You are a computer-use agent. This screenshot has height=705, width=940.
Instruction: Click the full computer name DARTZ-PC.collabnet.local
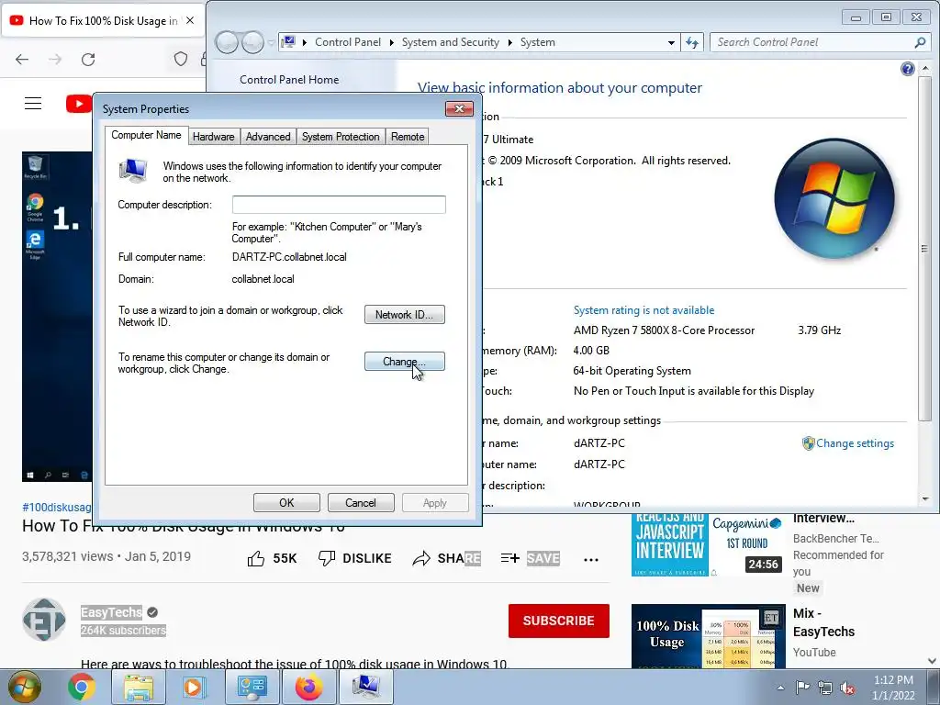(x=289, y=257)
